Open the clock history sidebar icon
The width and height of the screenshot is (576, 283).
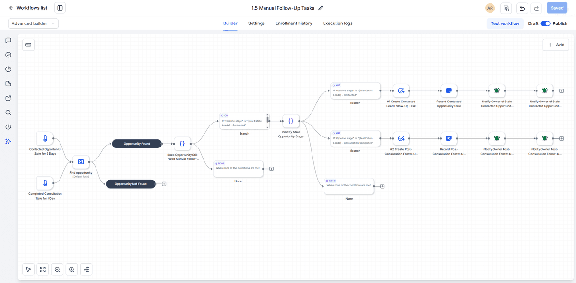[8, 127]
